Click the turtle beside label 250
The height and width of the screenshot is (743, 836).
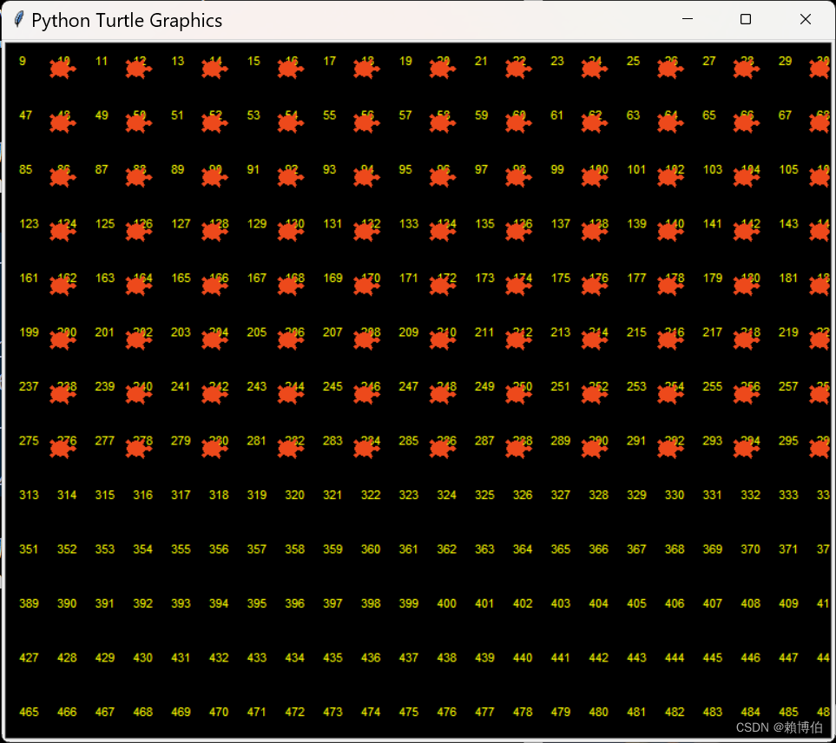click(x=517, y=392)
